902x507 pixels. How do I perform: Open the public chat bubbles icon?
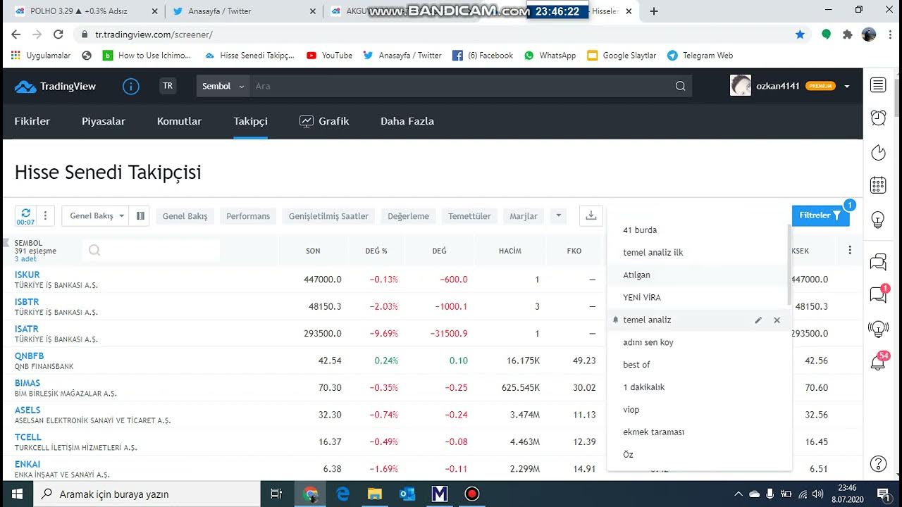click(x=878, y=263)
